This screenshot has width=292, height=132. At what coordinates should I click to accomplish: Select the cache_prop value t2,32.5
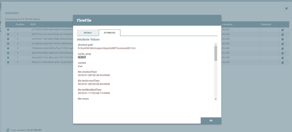(82, 57)
